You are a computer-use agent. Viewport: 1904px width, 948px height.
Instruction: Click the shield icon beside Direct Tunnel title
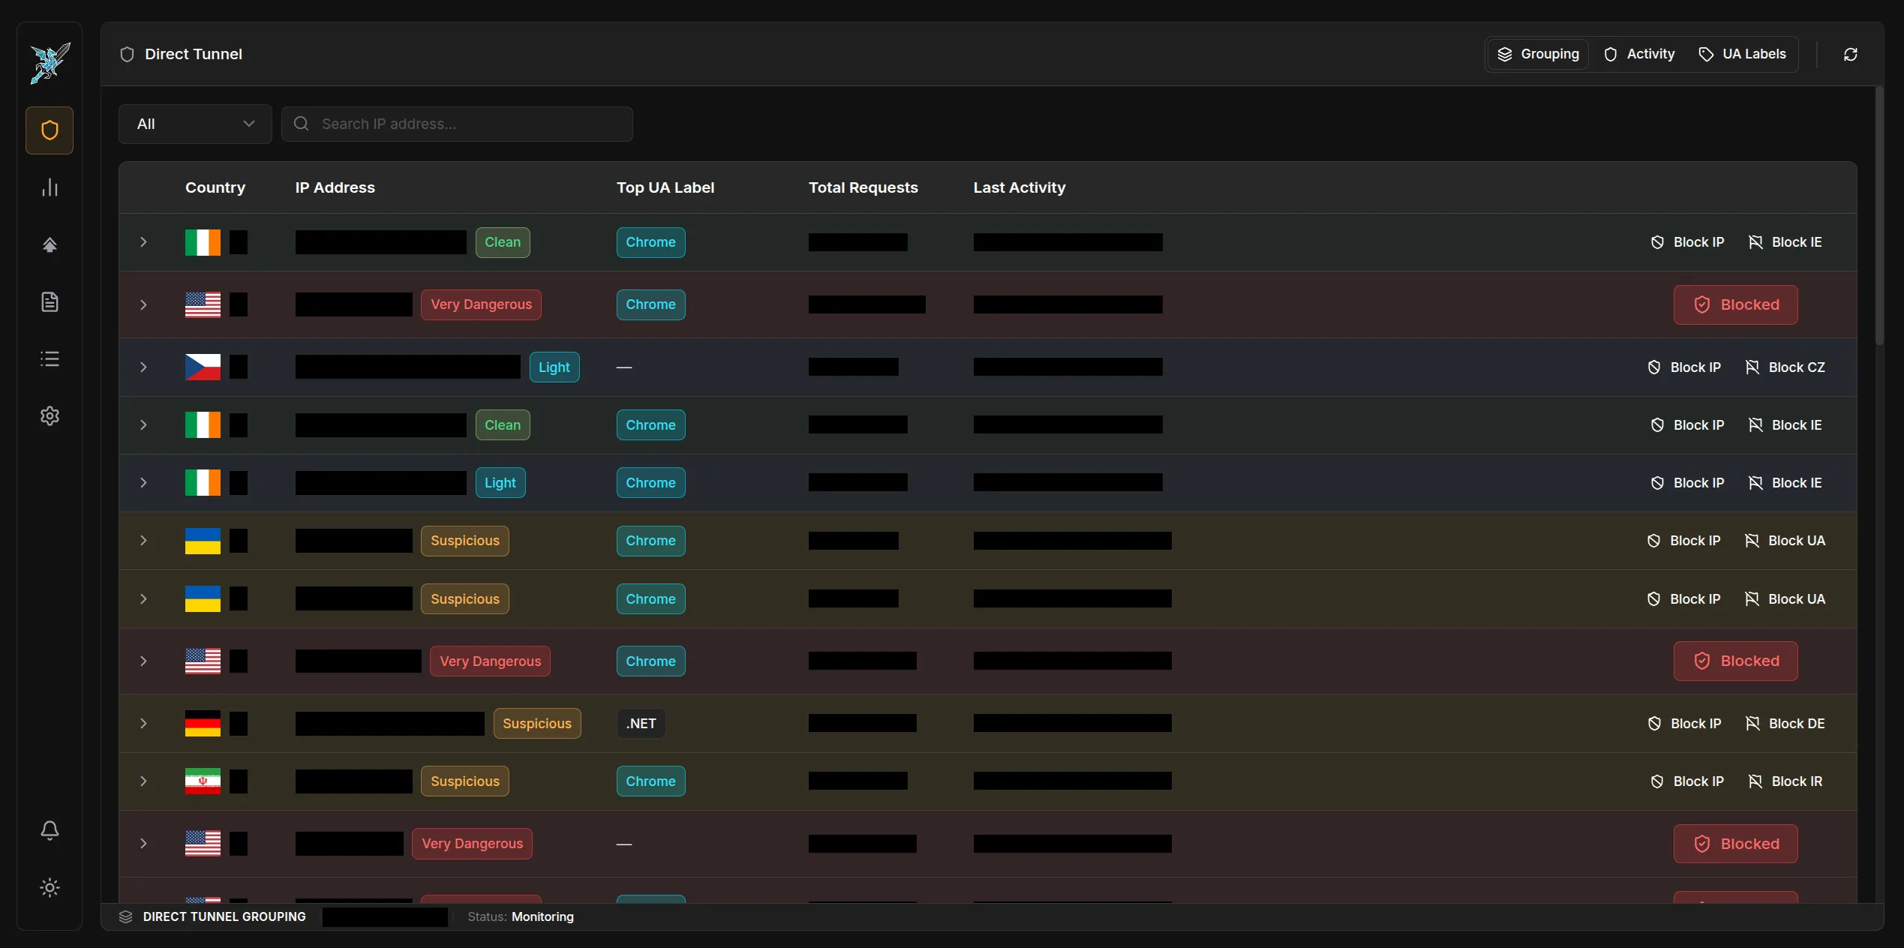click(127, 54)
